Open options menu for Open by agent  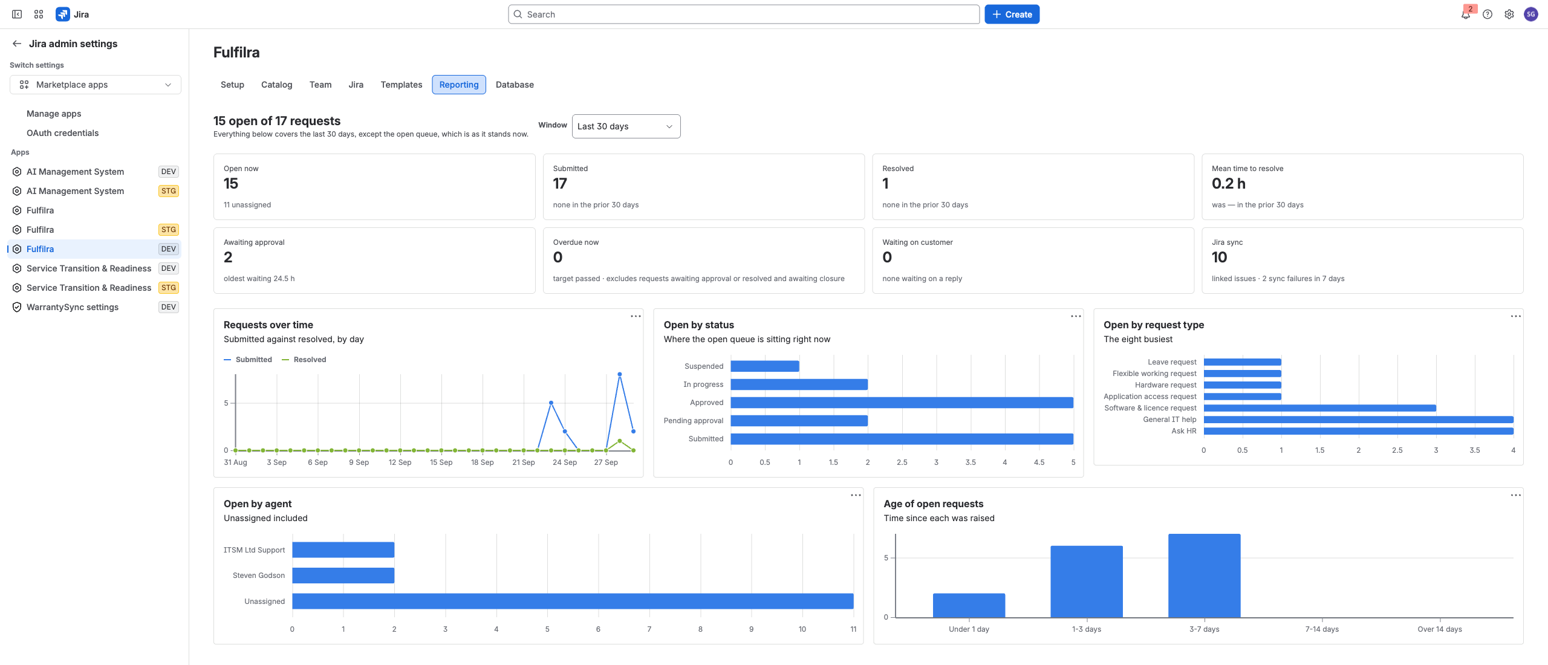(856, 495)
